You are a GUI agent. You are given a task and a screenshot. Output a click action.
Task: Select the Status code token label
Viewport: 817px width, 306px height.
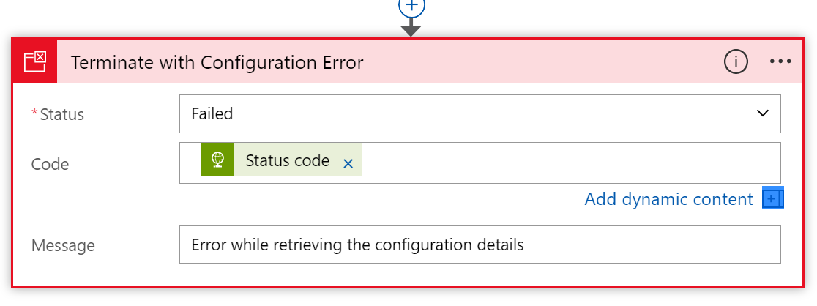287,161
